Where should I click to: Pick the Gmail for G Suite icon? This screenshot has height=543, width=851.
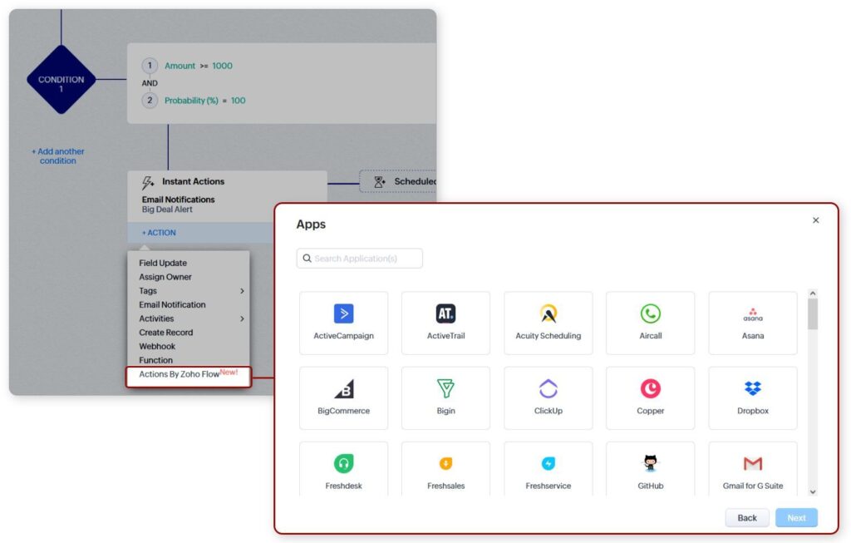coord(753,464)
